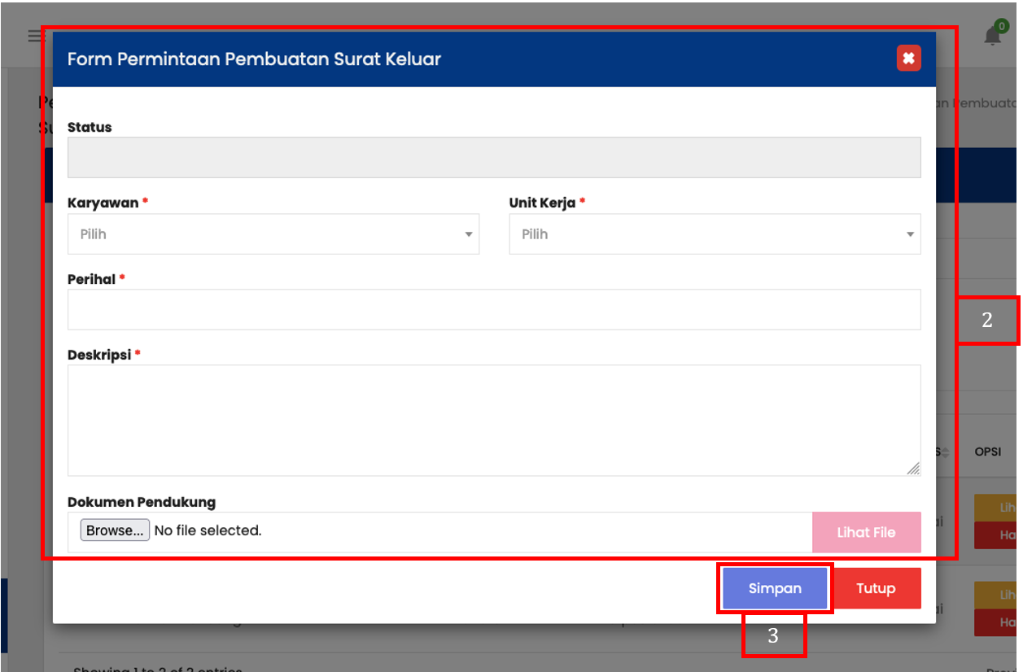Click the annotation label numbered 3
Viewport: 1023px width, 672px height.
(x=773, y=636)
